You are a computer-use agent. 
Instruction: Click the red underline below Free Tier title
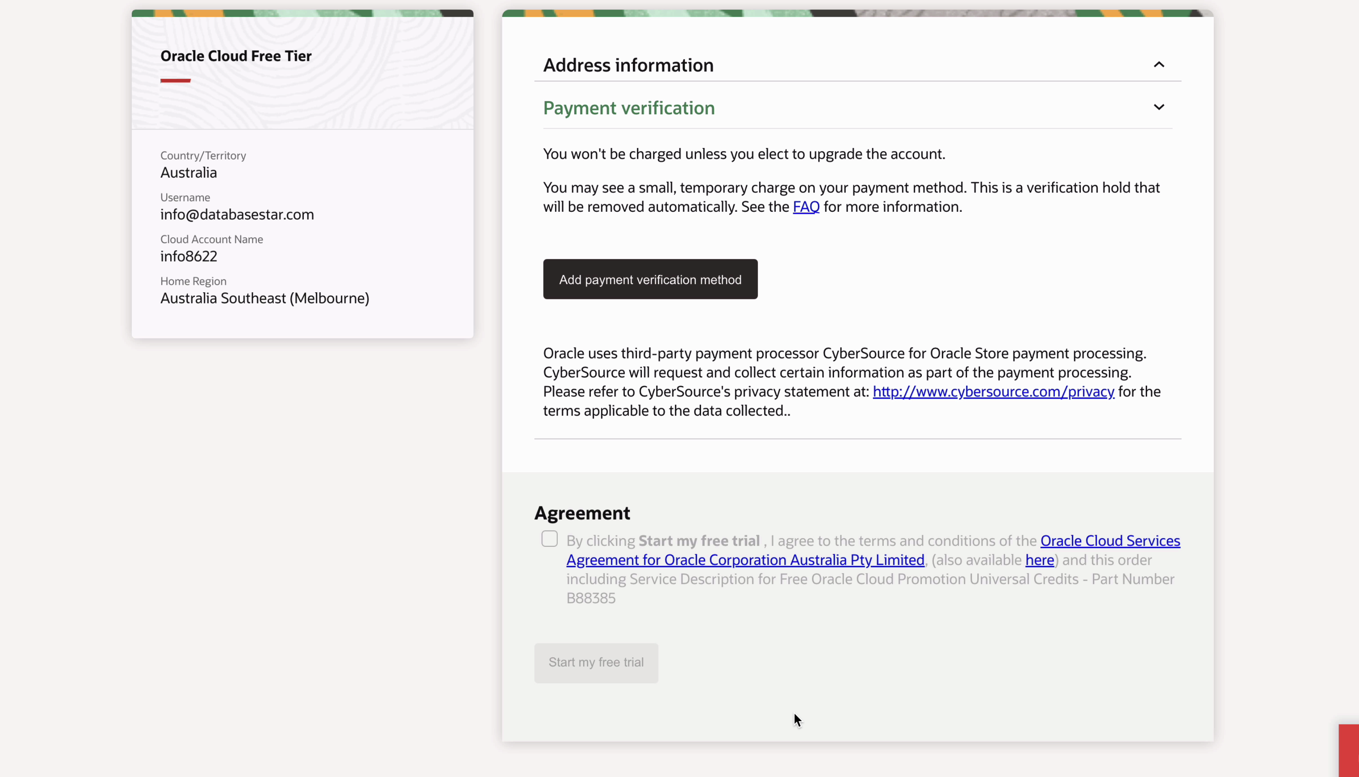(x=175, y=80)
